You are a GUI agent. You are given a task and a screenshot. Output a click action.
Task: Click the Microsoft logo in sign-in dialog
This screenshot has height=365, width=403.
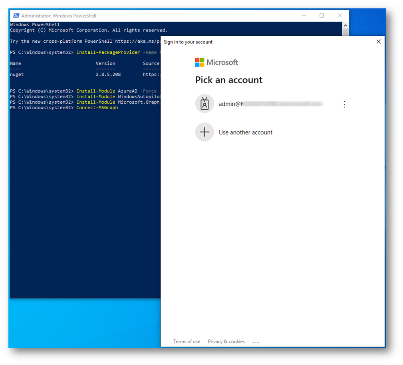pos(216,62)
